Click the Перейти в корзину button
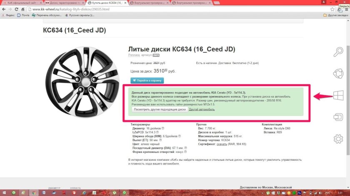This screenshot has width=350, height=196. coord(147,81)
